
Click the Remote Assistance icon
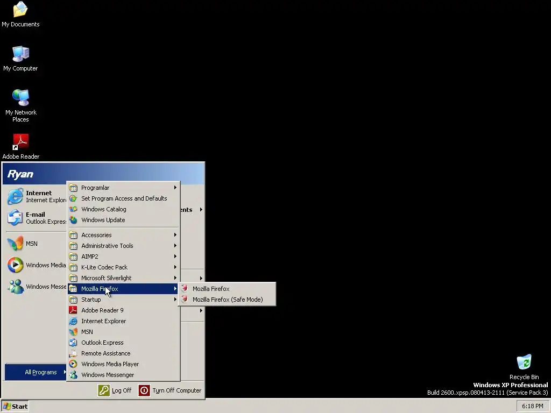[x=73, y=353]
